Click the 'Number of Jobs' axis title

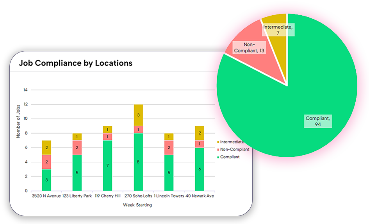18,121
